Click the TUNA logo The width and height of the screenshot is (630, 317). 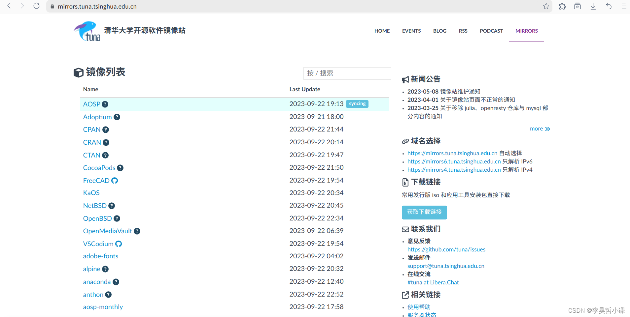point(87,31)
